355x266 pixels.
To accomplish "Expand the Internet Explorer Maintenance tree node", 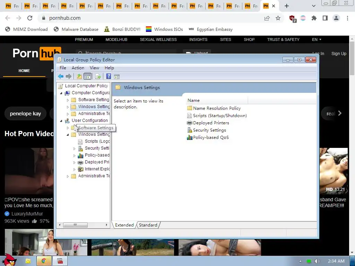I will [74, 169].
